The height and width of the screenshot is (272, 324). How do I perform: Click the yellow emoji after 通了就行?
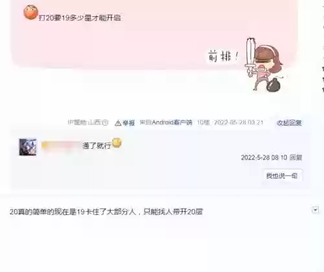coord(117,142)
